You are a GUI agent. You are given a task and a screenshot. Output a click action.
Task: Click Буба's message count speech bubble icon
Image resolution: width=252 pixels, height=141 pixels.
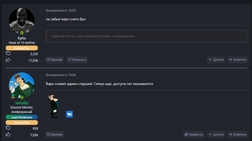8,54
